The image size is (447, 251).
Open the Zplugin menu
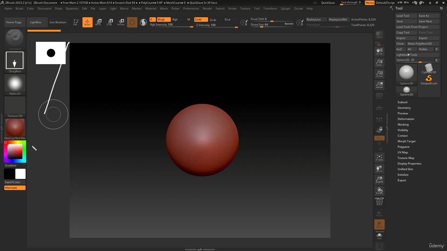click(285, 8)
